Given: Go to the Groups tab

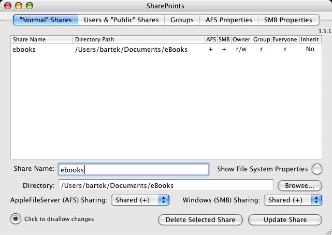Looking at the screenshot, I should pos(182,20).
